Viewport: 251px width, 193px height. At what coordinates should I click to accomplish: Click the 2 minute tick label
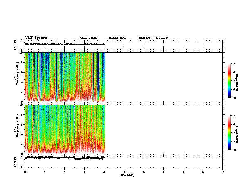click(65, 172)
